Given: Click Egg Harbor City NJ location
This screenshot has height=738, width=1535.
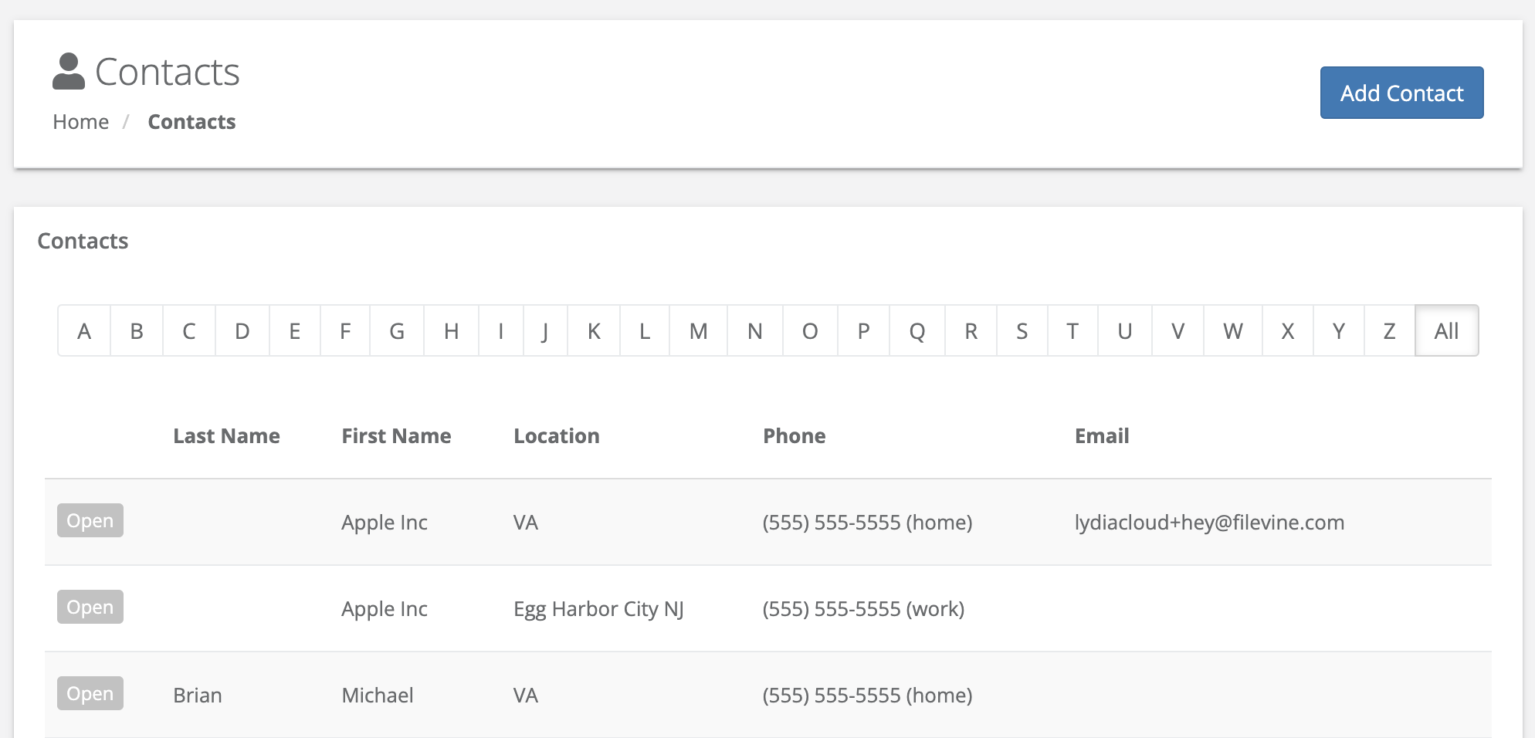Looking at the screenshot, I should click(x=598, y=609).
